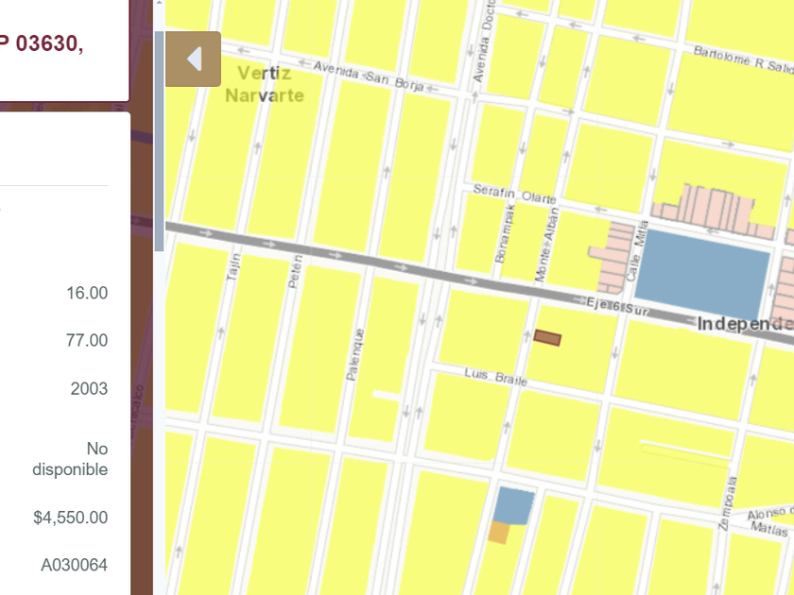Click the Petén street label
This screenshot has height=595, width=794.
pyautogui.click(x=295, y=272)
